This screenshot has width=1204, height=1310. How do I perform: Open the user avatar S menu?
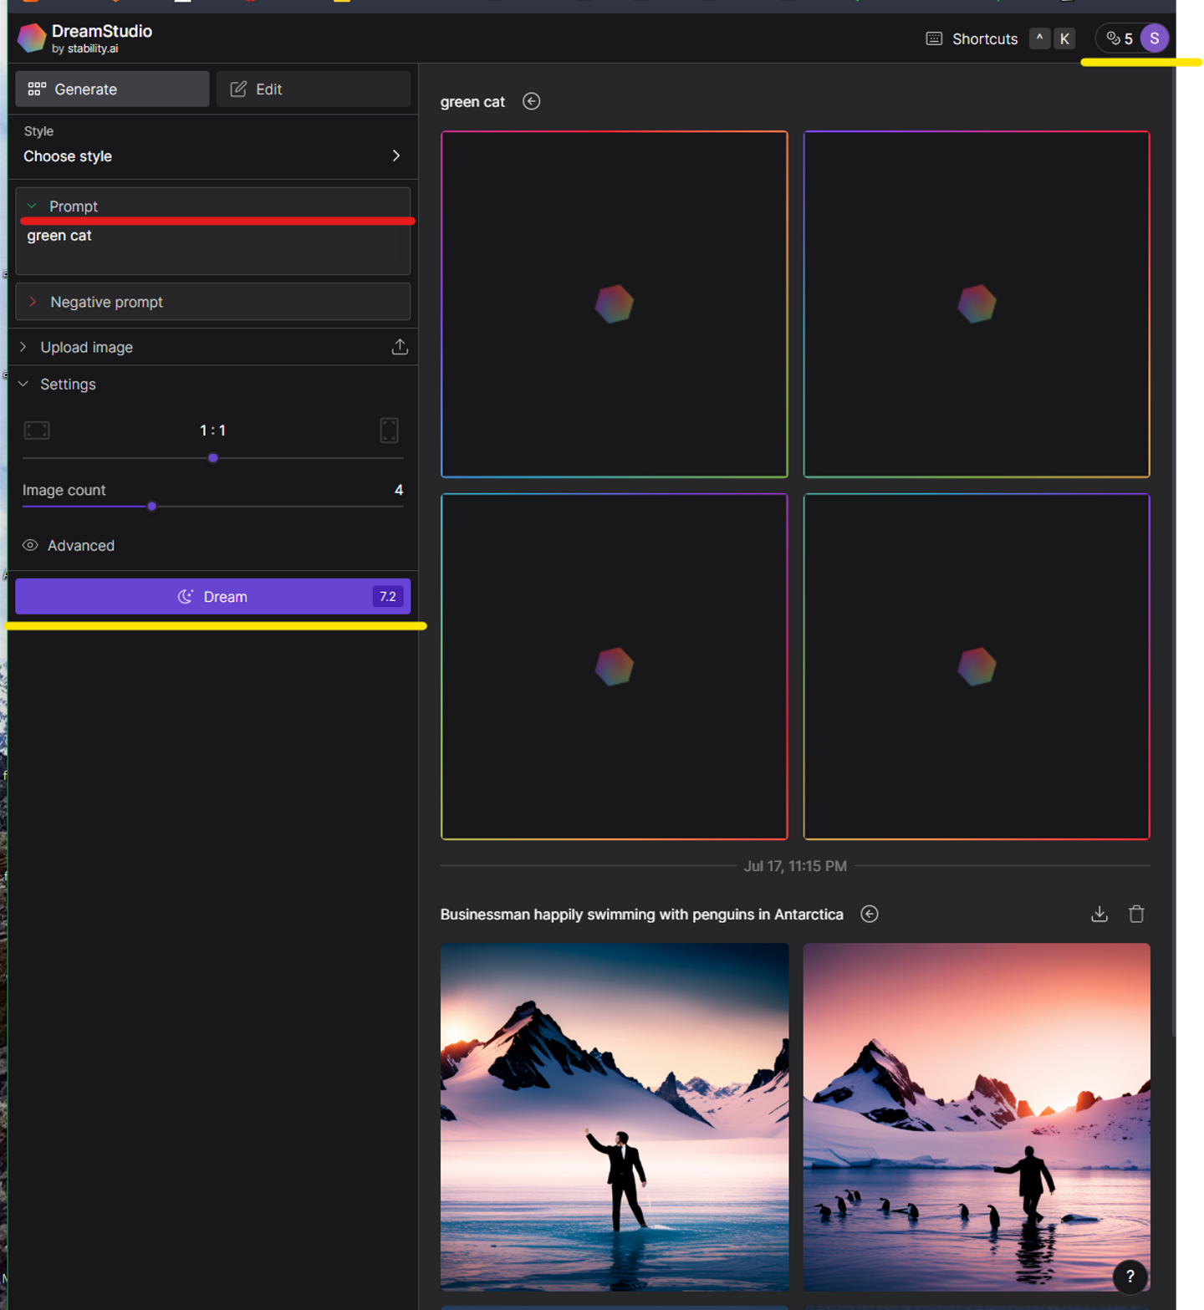coord(1154,38)
